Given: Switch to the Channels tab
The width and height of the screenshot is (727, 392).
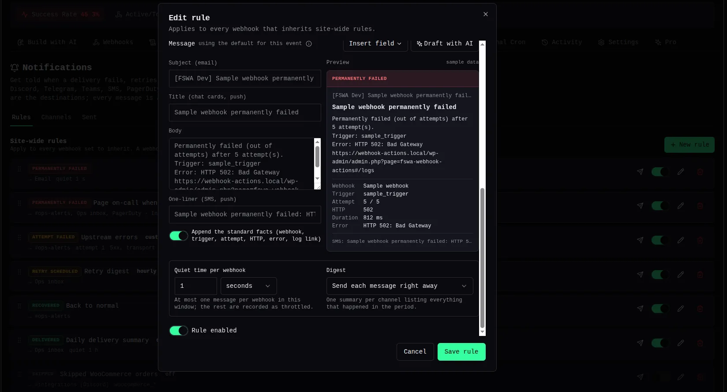Looking at the screenshot, I should pos(56,117).
